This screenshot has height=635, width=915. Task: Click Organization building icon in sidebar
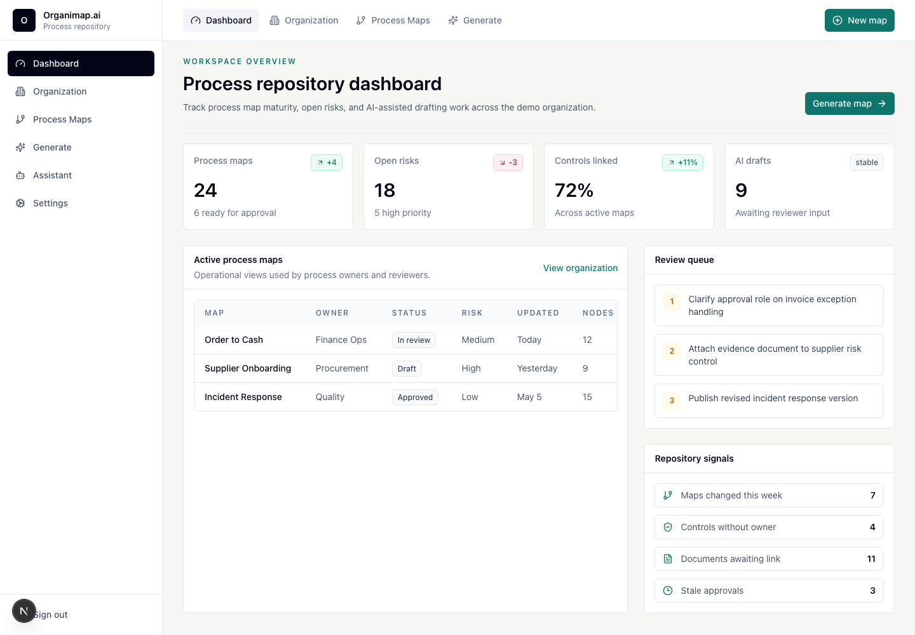coord(20,91)
